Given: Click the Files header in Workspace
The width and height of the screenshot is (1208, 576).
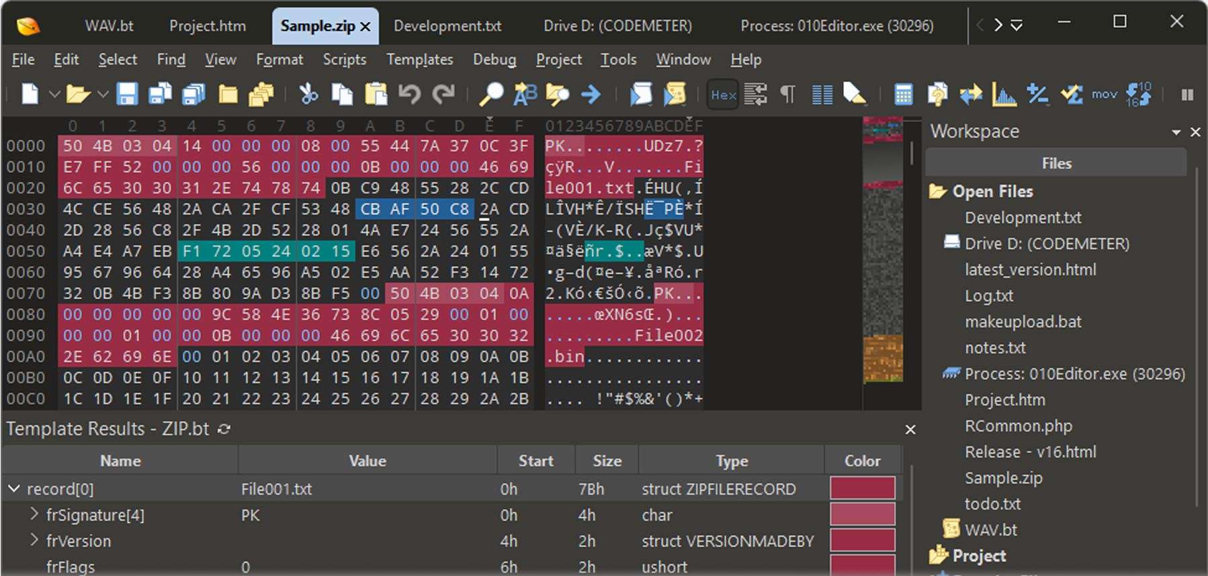Looking at the screenshot, I should tap(1055, 163).
